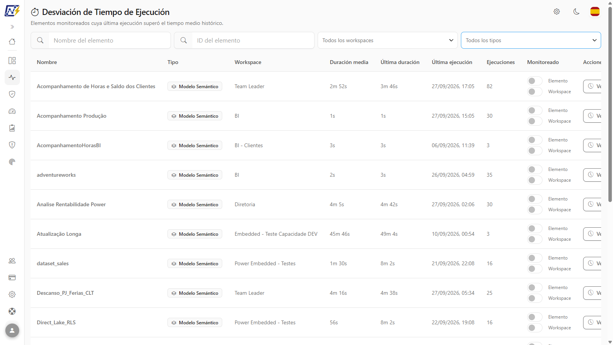Toggle Workspace monitoring for AcompanhamentoHorasBI
The image size is (613, 345).
(x=535, y=151)
